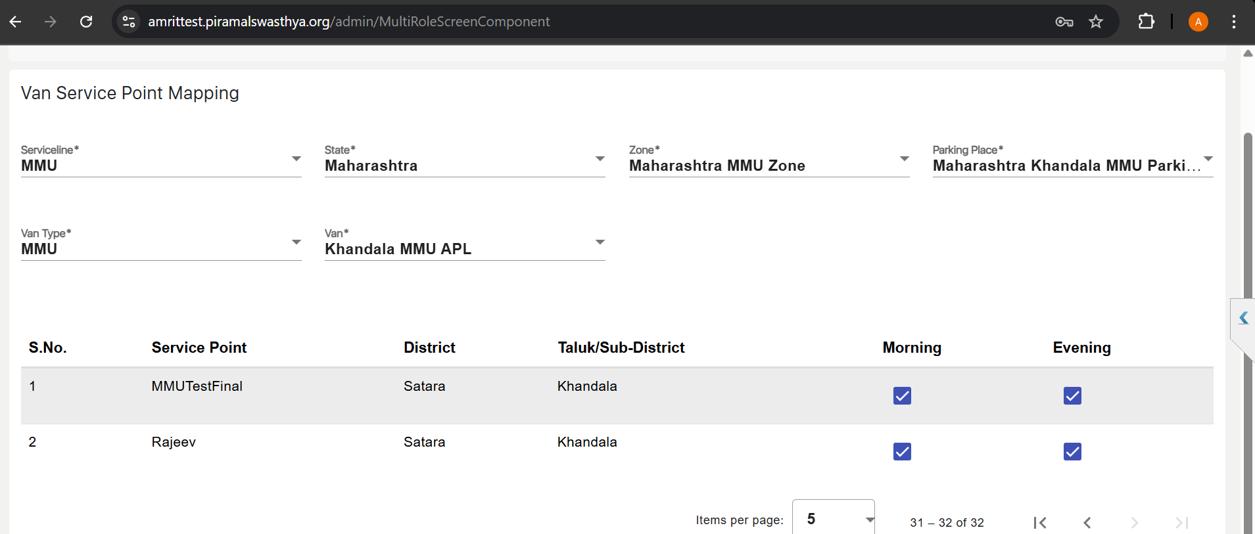Go to the first page of results
This screenshot has width=1255, height=534.
(x=1039, y=522)
